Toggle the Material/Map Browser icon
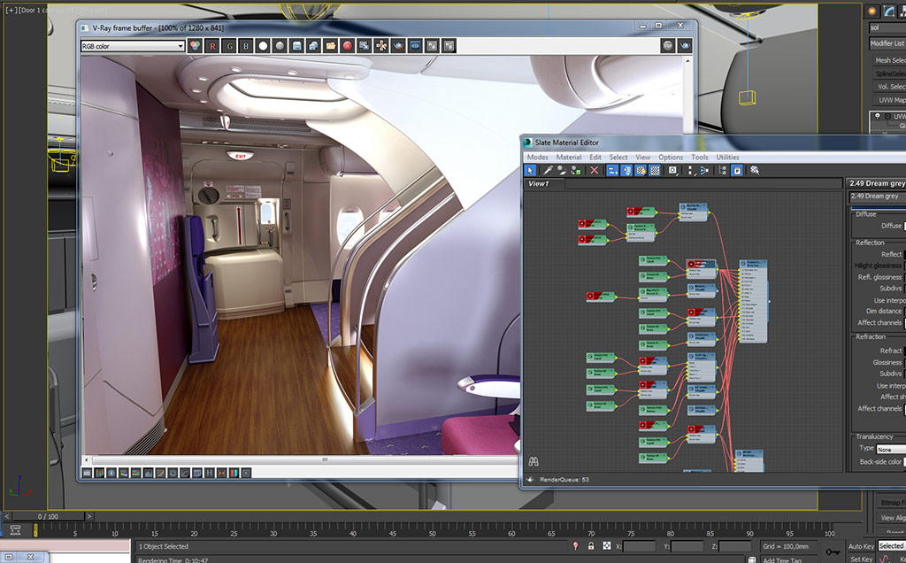906x563 pixels. point(722,171)
